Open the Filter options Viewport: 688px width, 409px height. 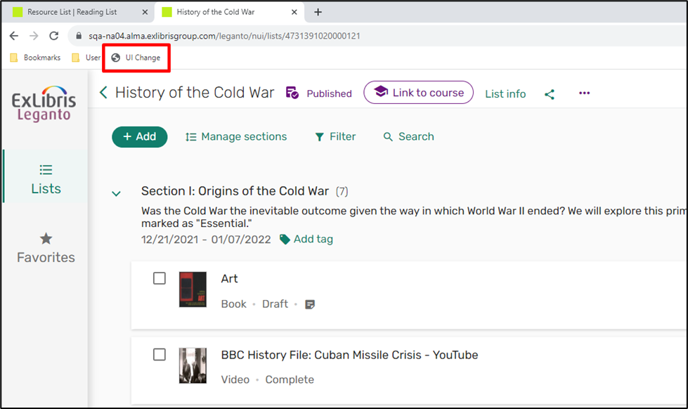[x=335, y=137]
